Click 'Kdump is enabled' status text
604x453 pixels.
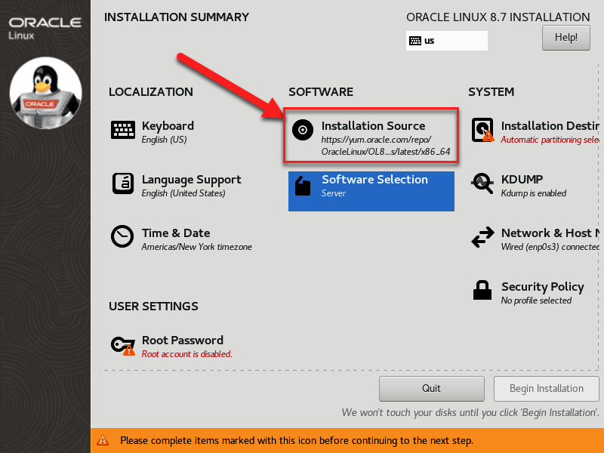[534, 193]
